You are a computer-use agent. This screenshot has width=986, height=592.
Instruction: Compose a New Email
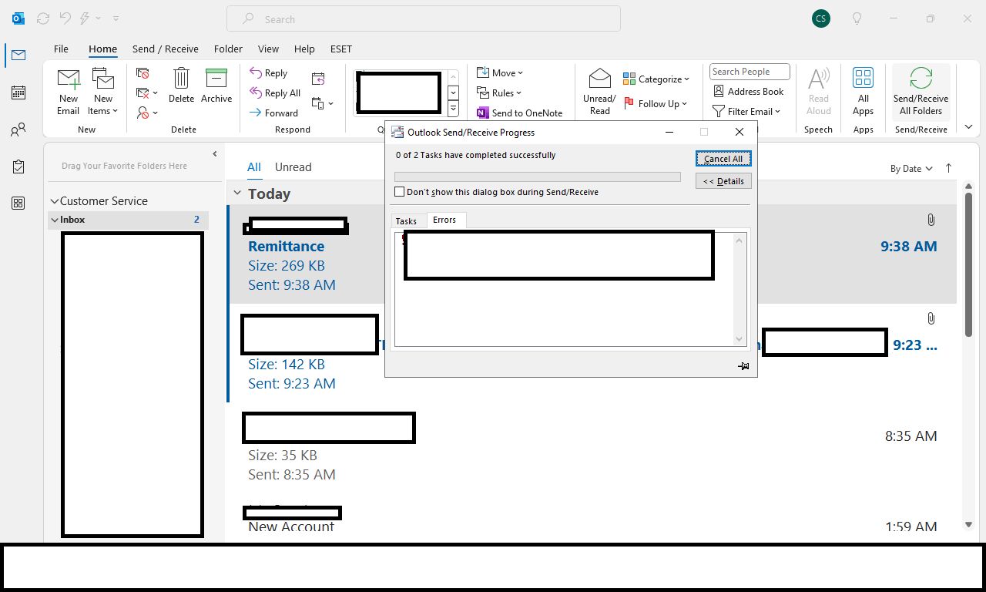(x=69, y=91)
